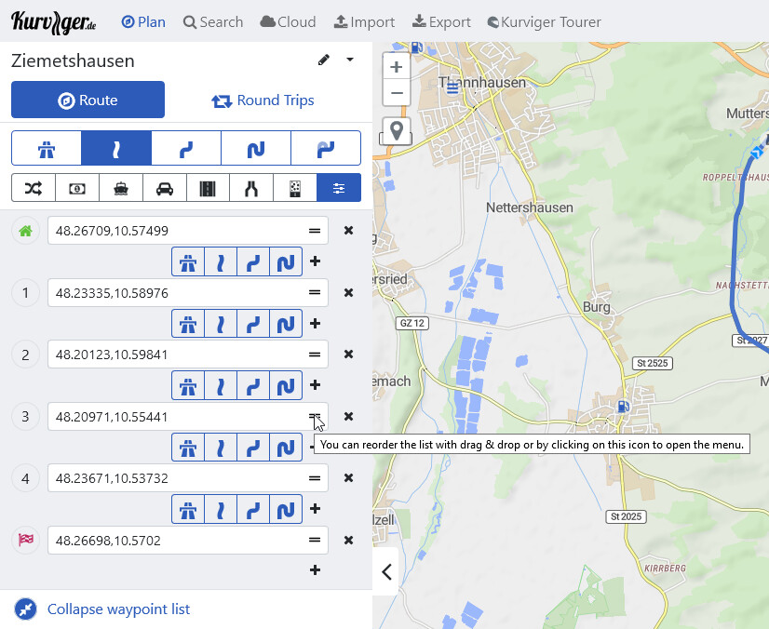
Task: Set highway profile after start waypoint
Action: [x=188, y=262]
